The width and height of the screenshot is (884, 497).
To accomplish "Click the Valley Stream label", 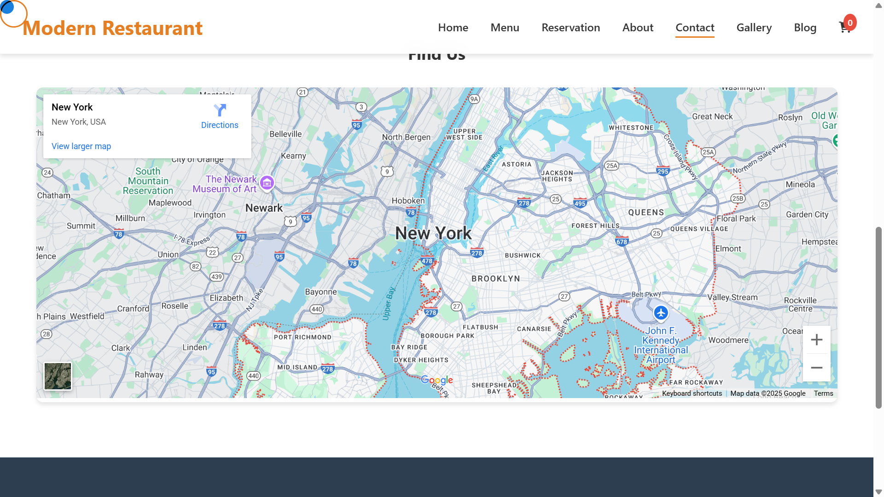I will point(733,297).
